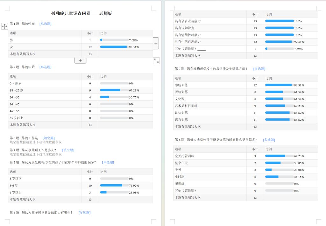This screenshot has width=326, height=226.
Task: Click the 填空题 link for question 3
Action: coord(48,138)
